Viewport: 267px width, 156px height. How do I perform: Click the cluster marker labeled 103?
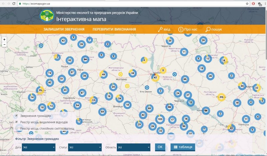click(x=160, y=119)
